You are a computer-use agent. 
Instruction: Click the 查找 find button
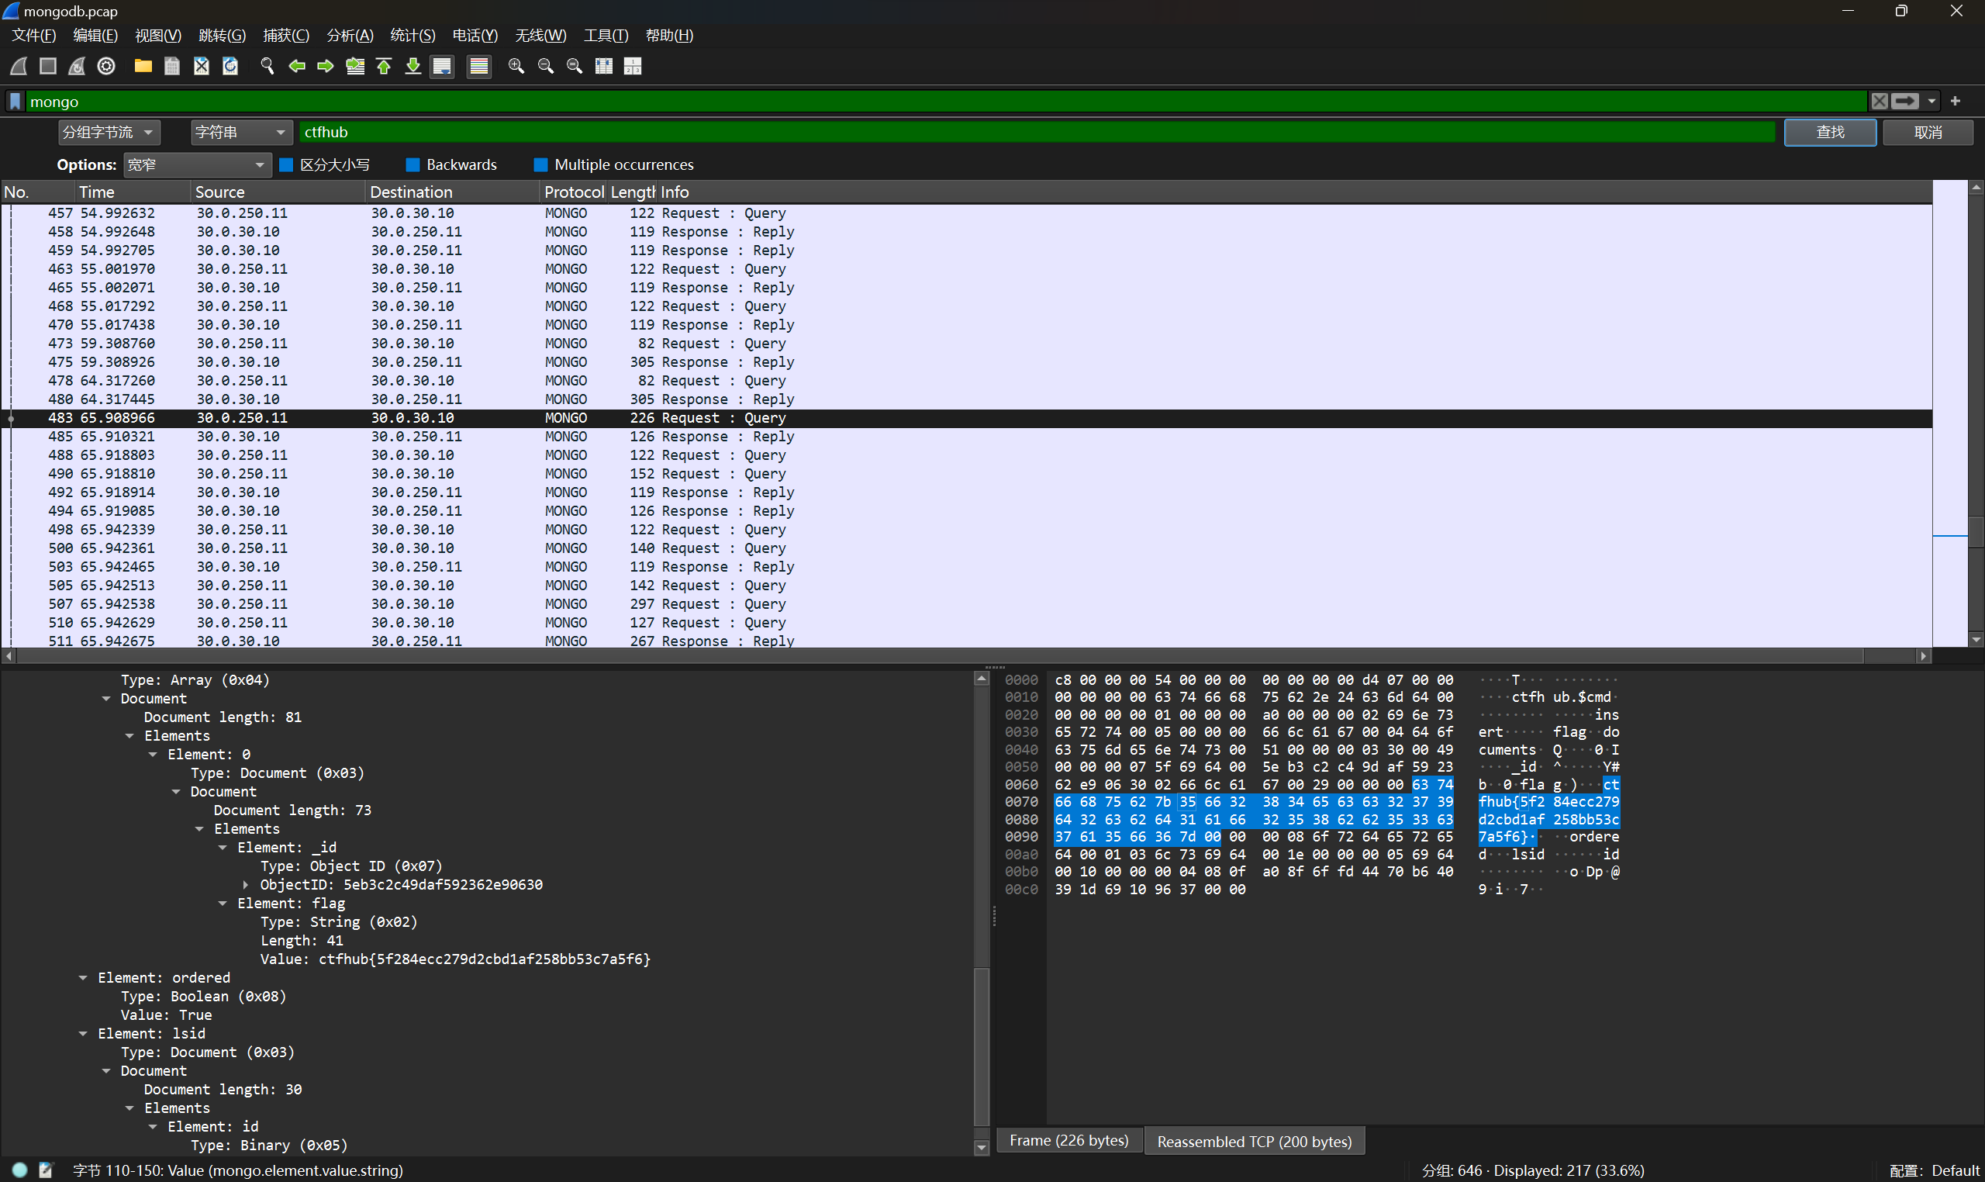click(x=1830, y=132)
